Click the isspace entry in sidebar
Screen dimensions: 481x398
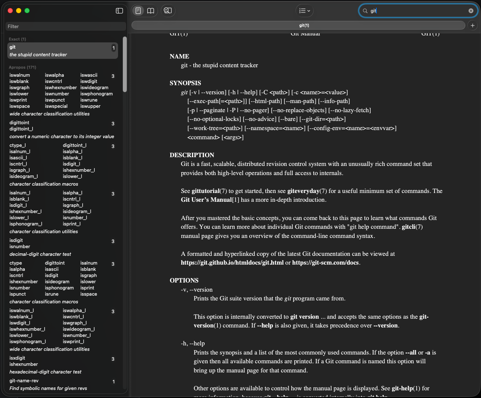pos(89,294)
